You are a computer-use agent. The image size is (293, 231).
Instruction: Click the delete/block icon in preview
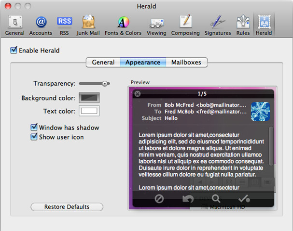[159, 199]
